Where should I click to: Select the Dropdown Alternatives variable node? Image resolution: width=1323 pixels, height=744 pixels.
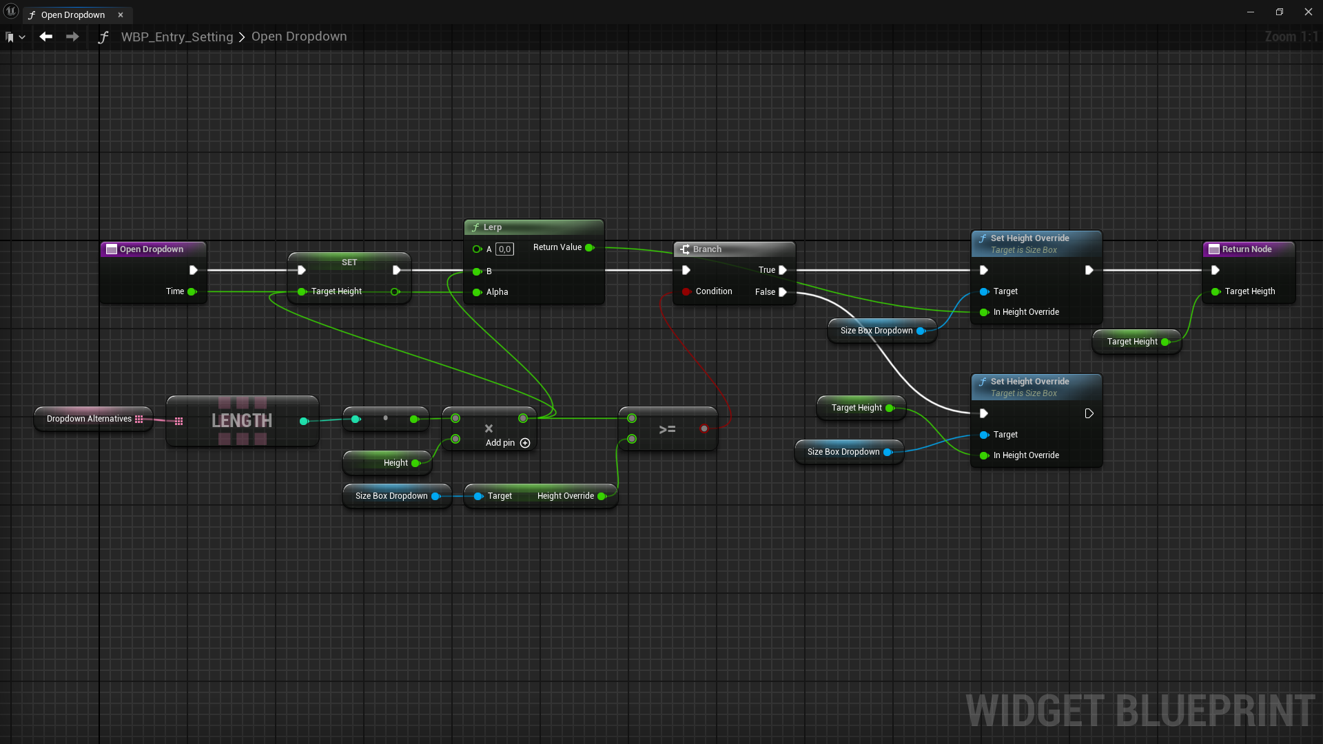[89, 419]
